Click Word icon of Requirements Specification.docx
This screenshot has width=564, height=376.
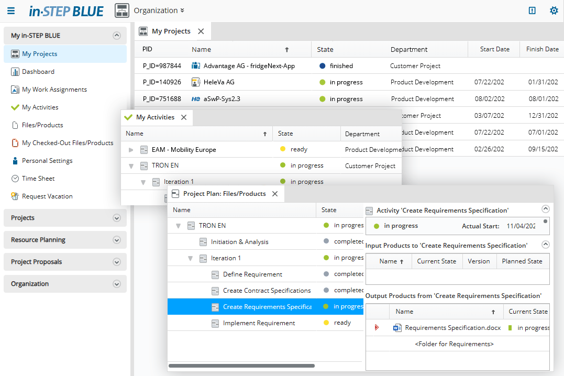pos(397,328)
